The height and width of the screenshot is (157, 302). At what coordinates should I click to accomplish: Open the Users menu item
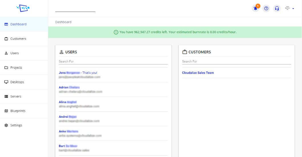point(24,53)
